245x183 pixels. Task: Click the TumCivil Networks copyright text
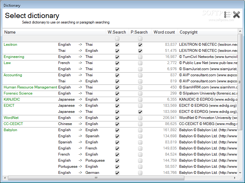click(208, 57)
